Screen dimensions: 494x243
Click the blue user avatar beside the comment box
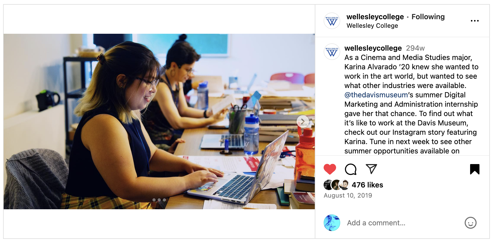click(332, 223)
